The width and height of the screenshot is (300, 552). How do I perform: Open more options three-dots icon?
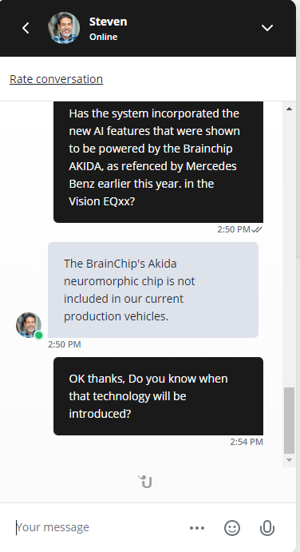[x=197, y=528]
